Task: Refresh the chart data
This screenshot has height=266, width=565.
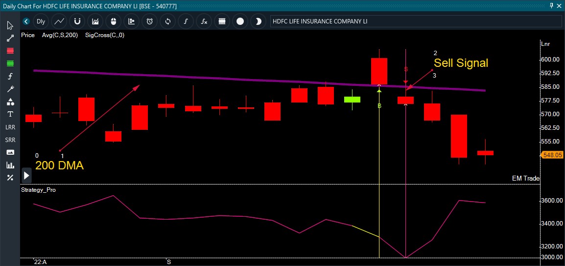Action: coord(167,21)
